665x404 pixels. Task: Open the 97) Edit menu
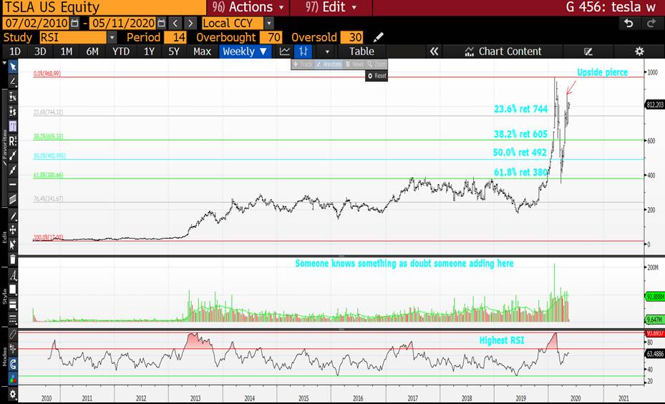point(331,7)
